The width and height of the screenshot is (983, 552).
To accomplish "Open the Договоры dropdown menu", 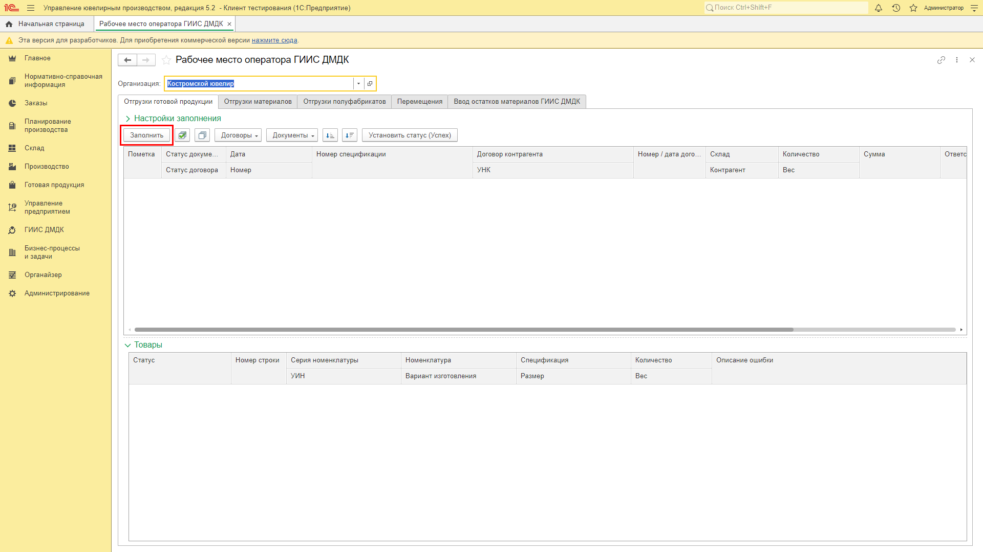I will coord(238,135).
